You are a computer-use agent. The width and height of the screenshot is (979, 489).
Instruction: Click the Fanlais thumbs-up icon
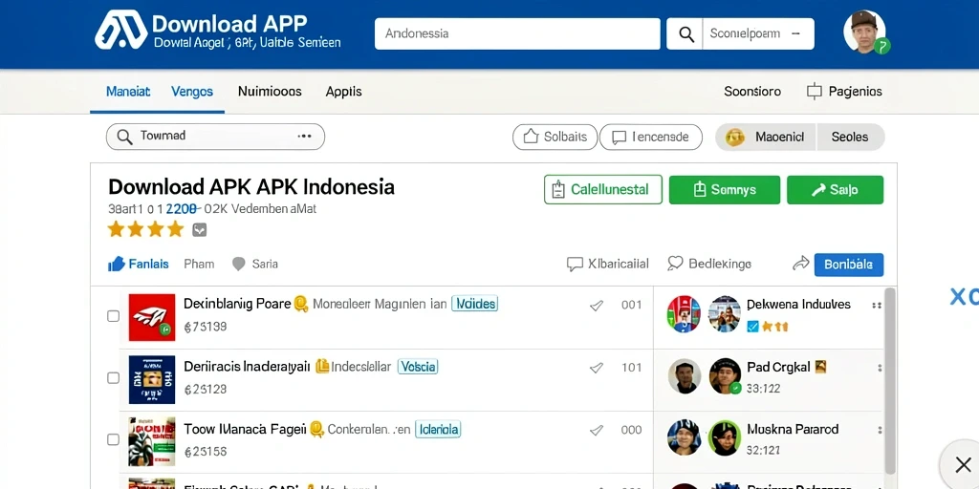[x=116, y=264]
